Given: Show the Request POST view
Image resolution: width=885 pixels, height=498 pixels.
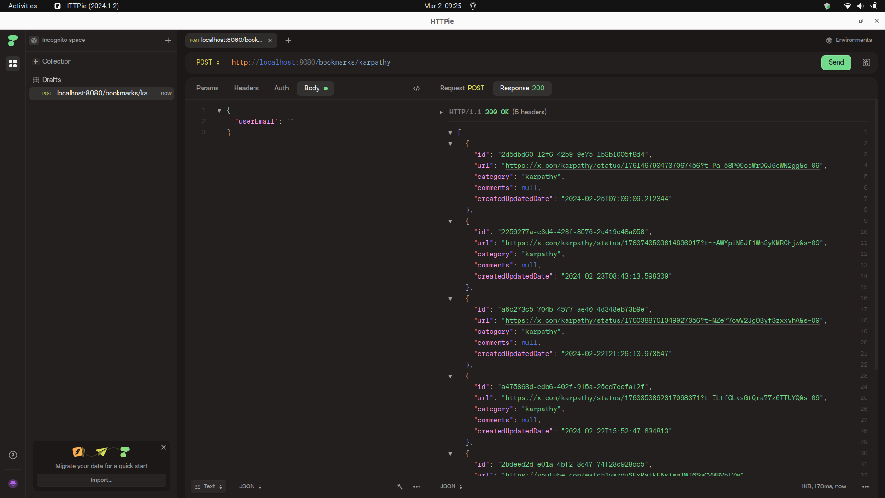Looking at the screenshot, I should (462, 88).
